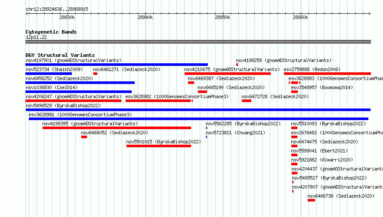
Task: Click the red bar under esv2759888
Action: pyautogui.click(x=327, y=74)
